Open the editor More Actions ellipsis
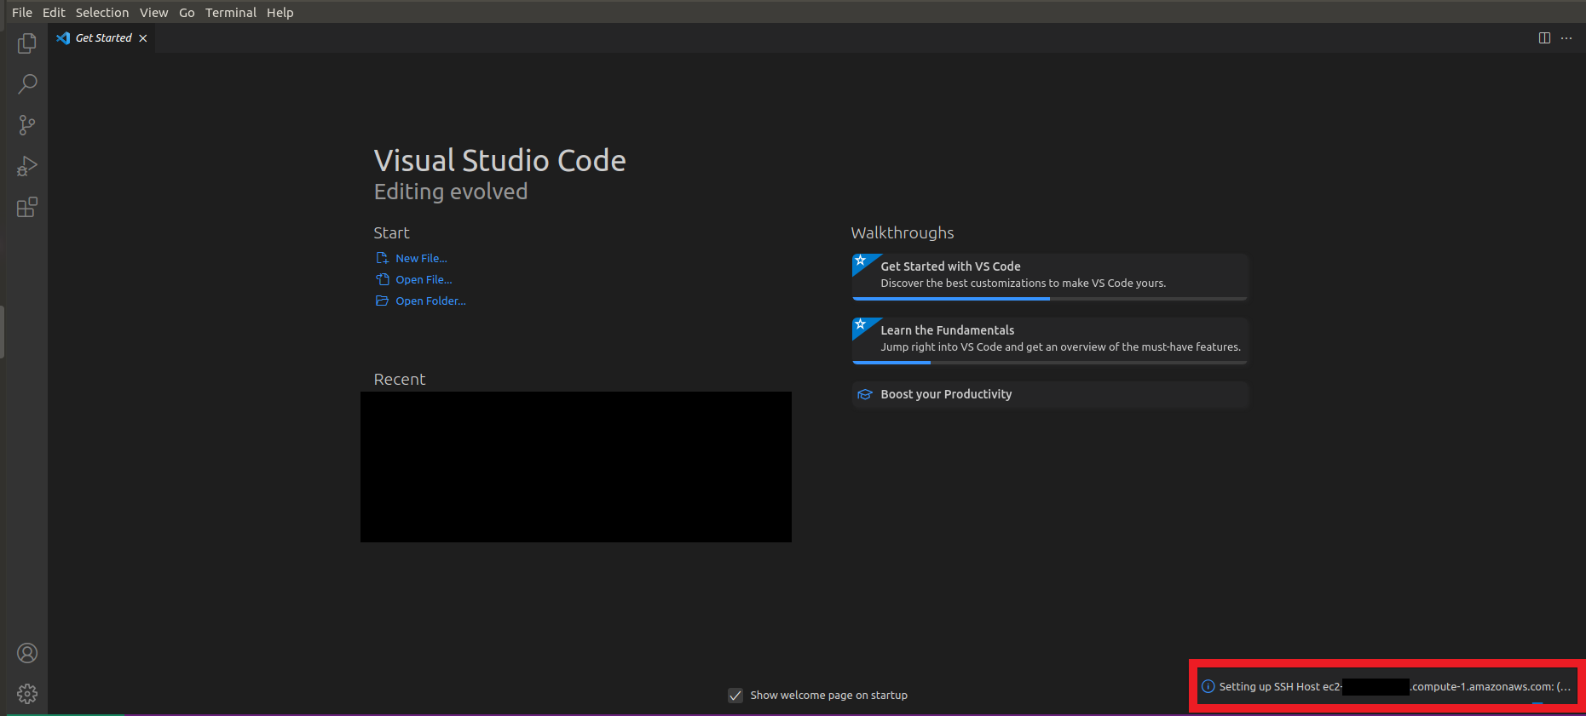The width and height of the screenshot is (1586, 716). [x=1566, y=38]
